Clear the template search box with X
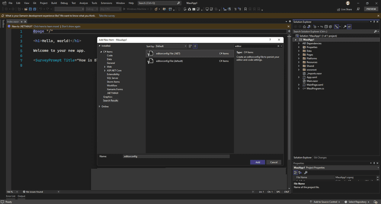 coord(278,46)
